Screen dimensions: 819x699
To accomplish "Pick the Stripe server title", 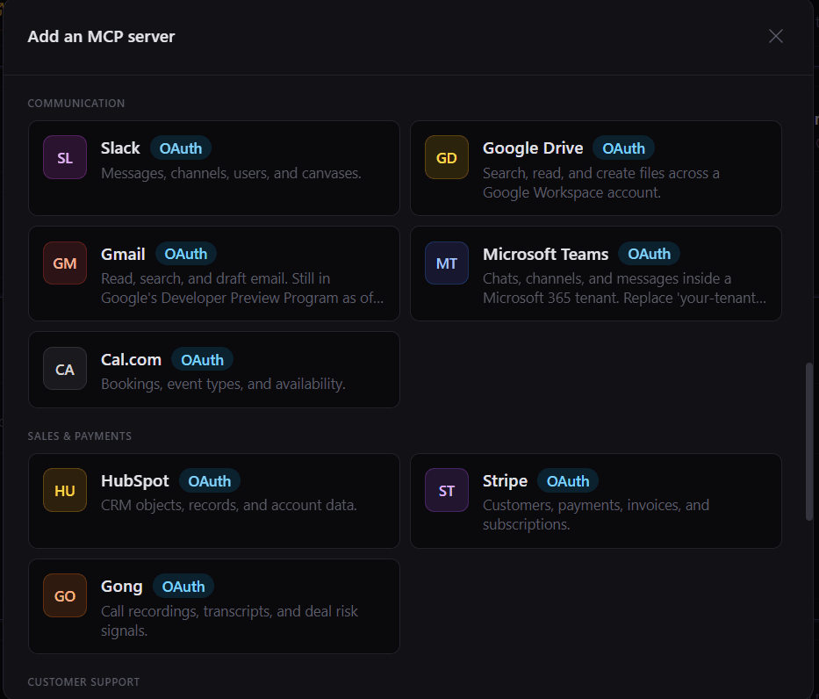I will point(505,480).
